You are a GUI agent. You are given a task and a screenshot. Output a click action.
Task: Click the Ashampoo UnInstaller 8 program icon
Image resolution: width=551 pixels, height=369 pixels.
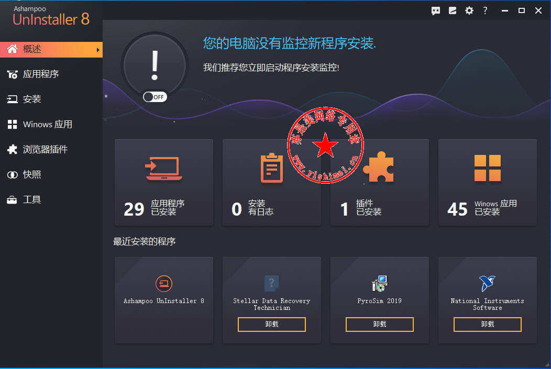click(x=164, y=284)
